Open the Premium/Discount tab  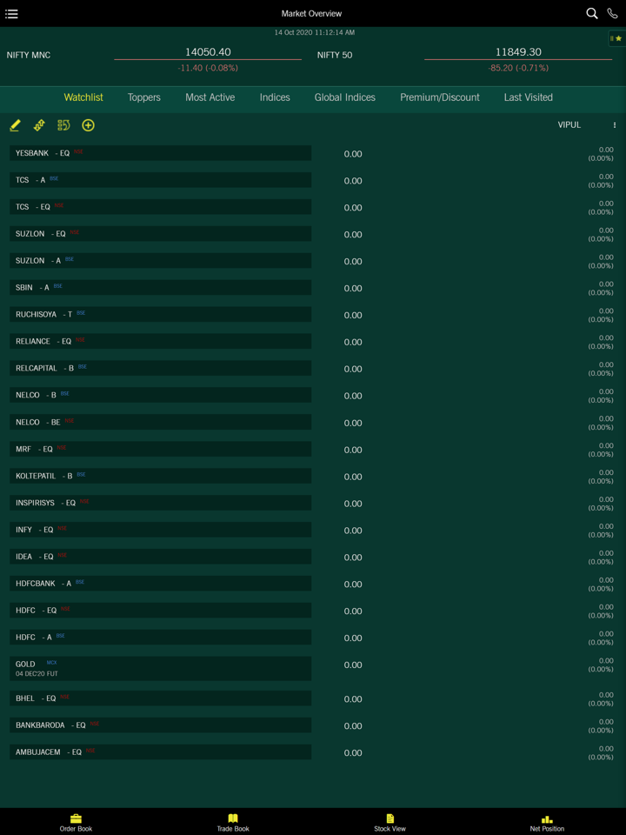point(439,97)
